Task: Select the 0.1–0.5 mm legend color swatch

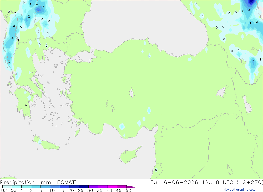Action: click(x=7, y=187)
